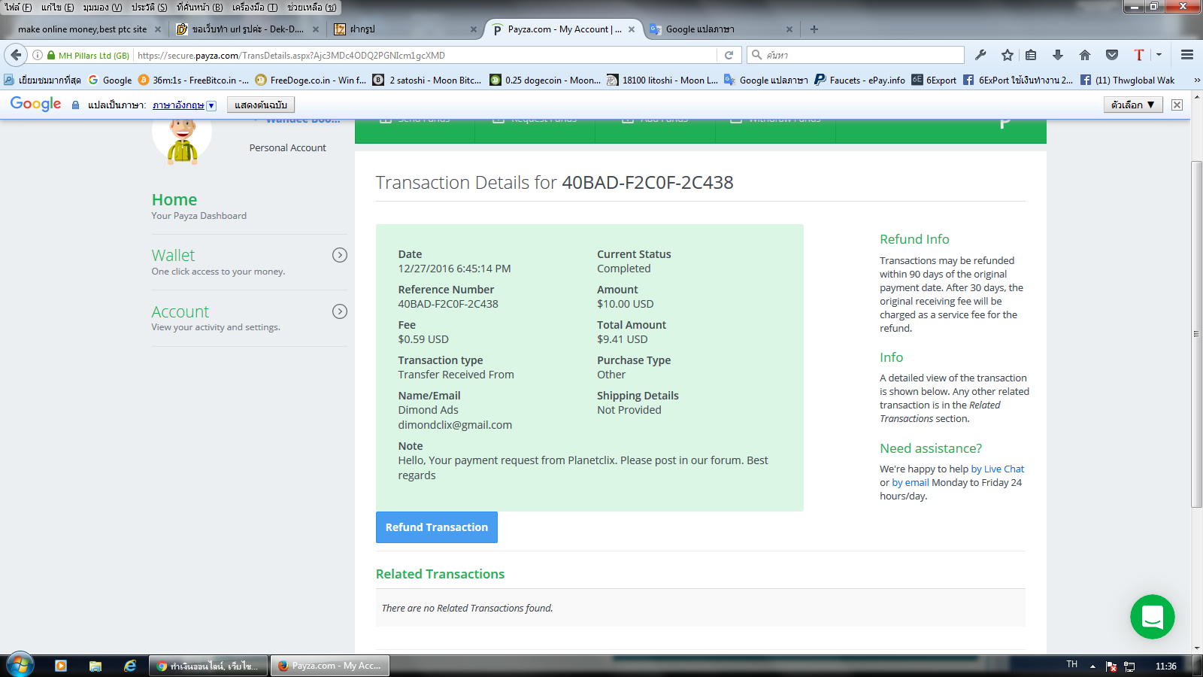This screenshot has height=677, width=1203.
Task: Open the FreeBitco.in bookmark
Action: (193, 80)
